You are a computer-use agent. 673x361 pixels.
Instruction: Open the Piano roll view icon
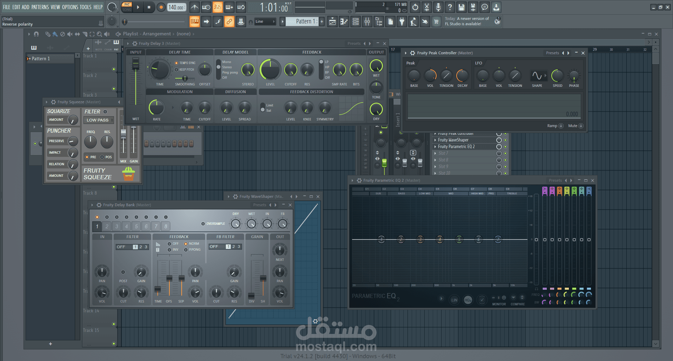[x=344, y=22]
